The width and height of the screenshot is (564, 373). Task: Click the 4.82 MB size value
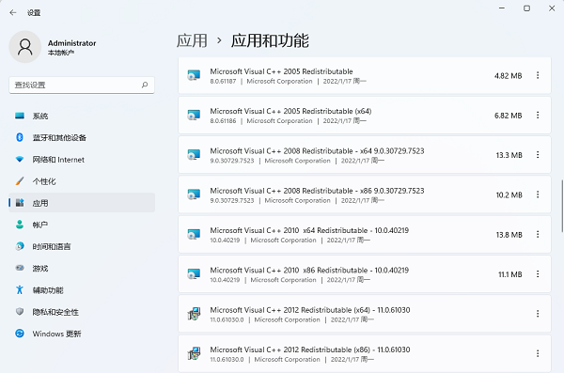(508, 75)
